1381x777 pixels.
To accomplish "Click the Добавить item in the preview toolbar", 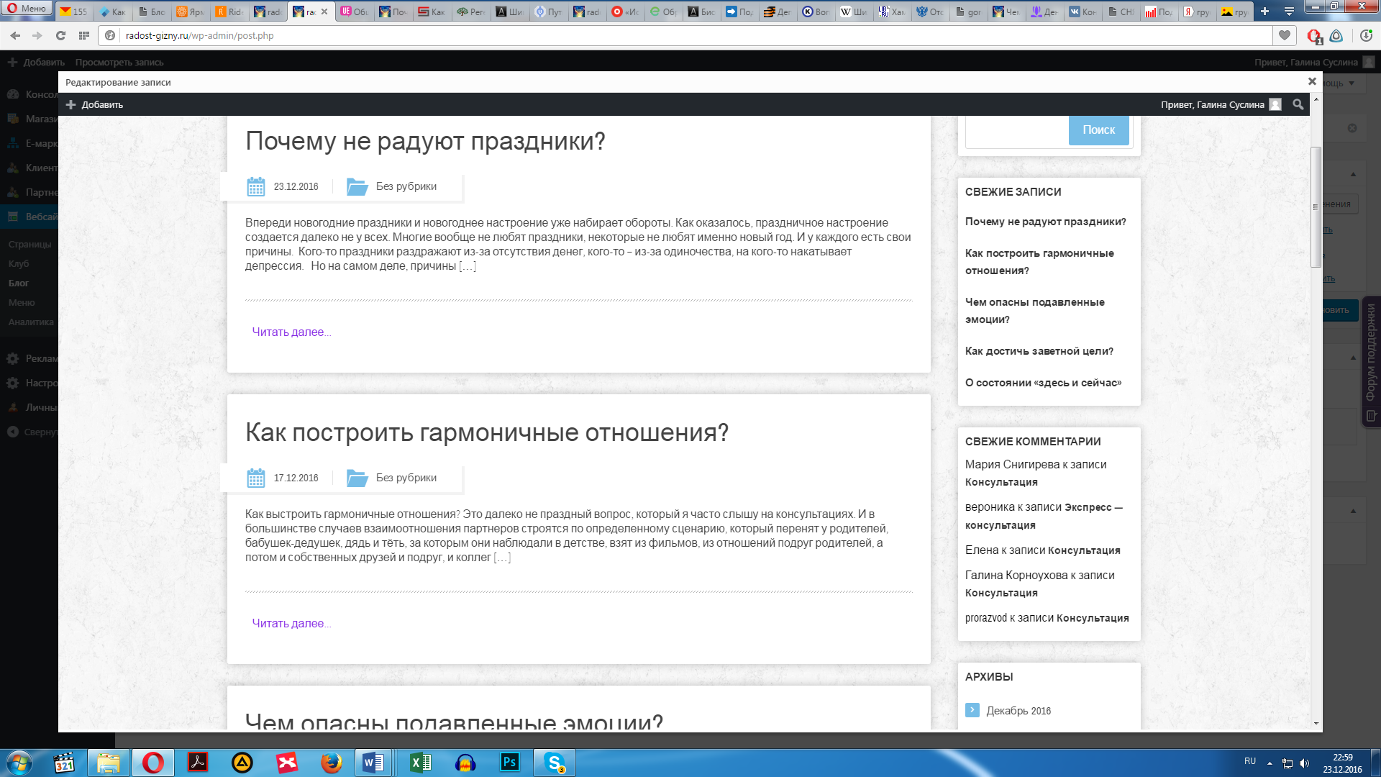I will [94, 104].
